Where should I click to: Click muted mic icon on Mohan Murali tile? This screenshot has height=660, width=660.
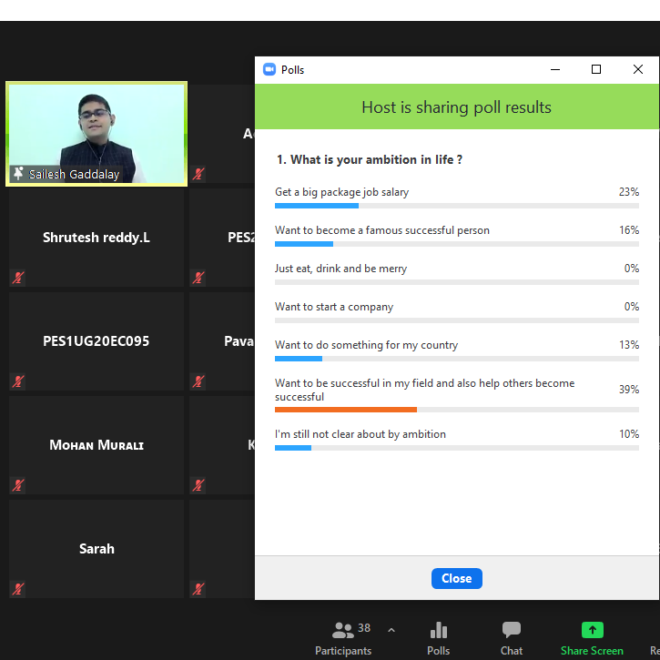click(17, 486)
